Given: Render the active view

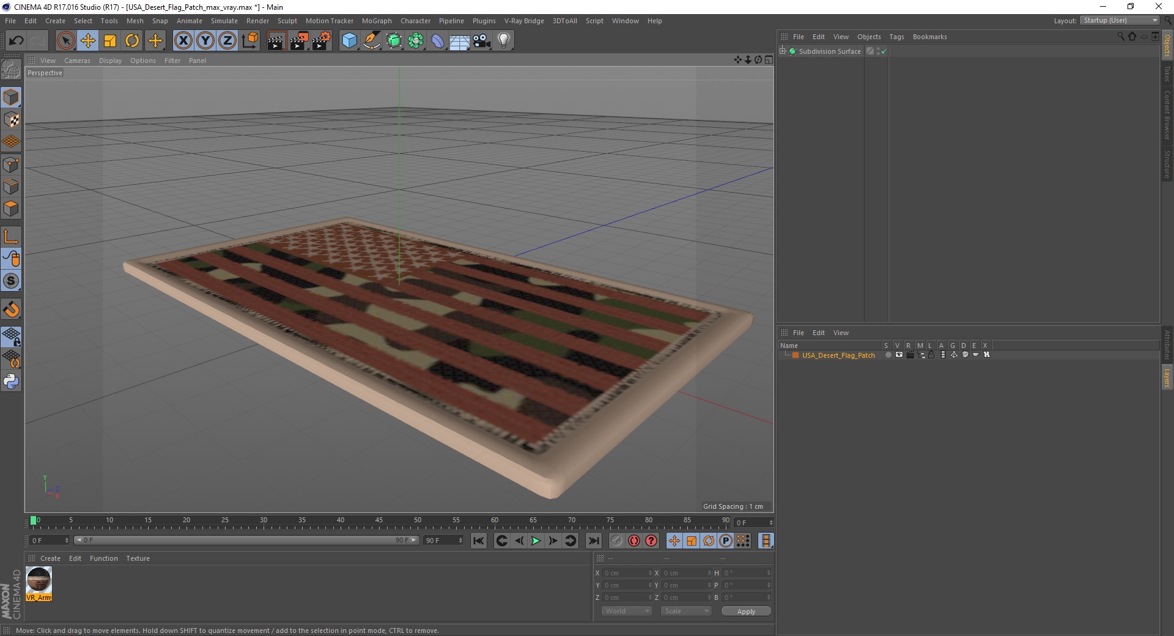Looking at the screenshot, I should click(x=276, y=41).
